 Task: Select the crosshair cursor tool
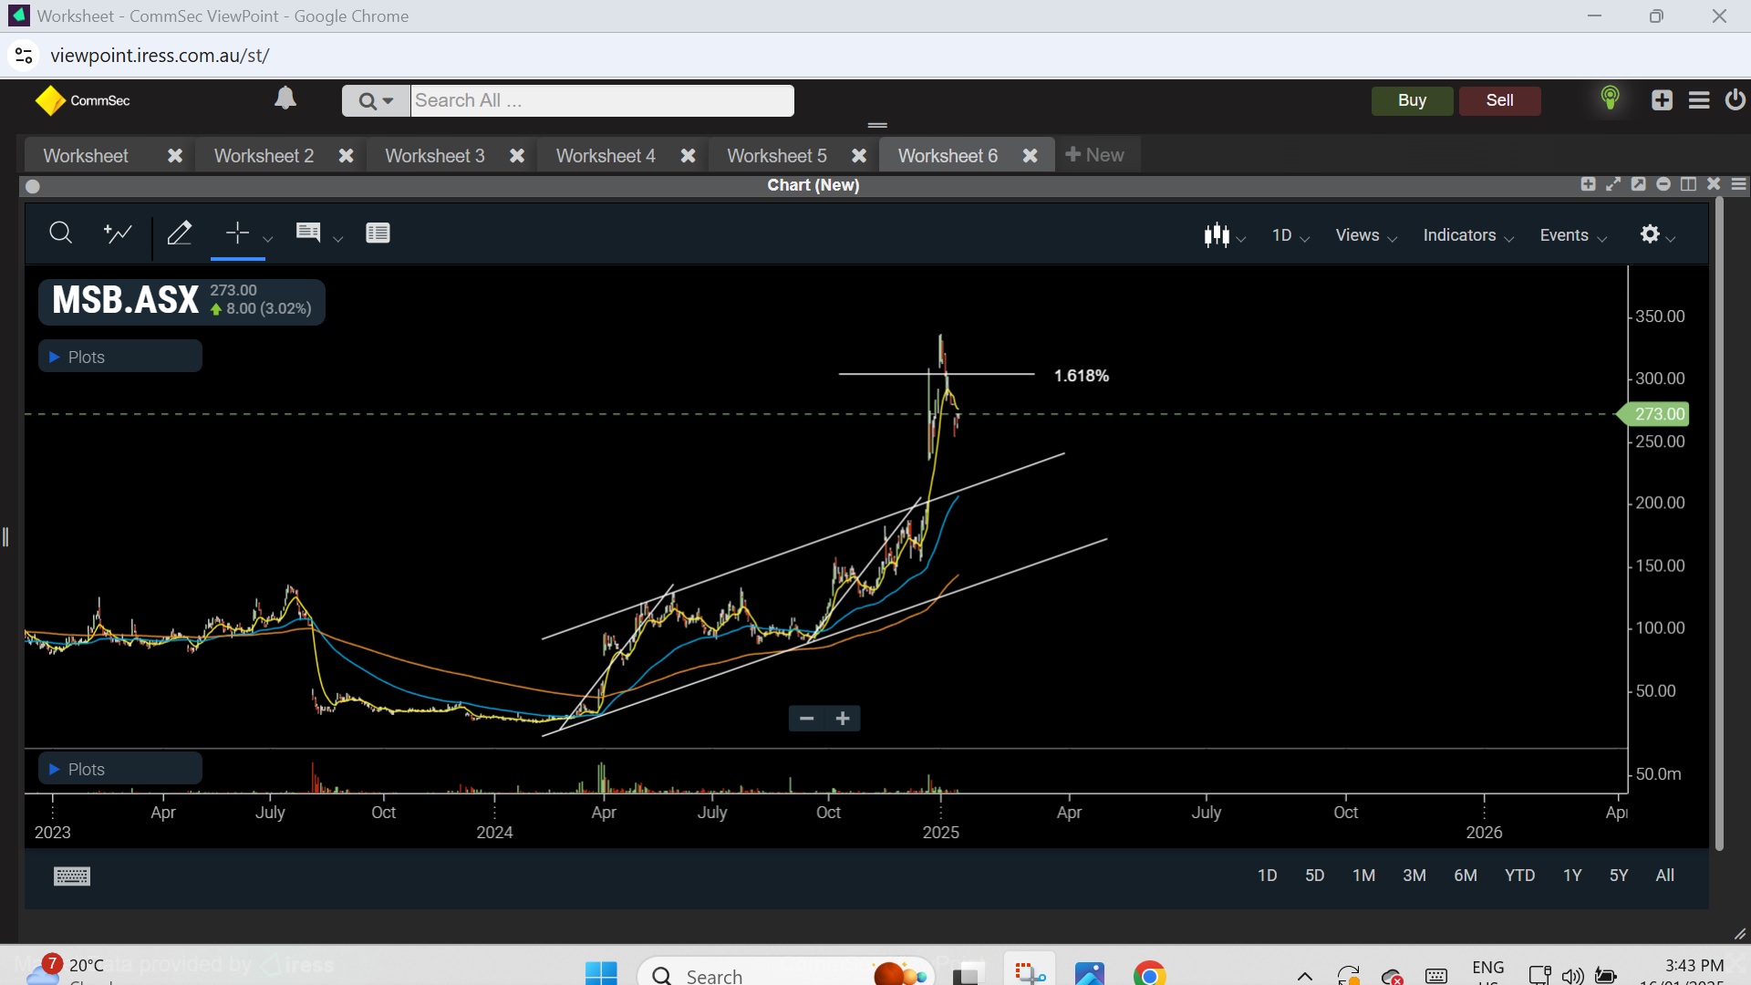[x=237, y=233]
